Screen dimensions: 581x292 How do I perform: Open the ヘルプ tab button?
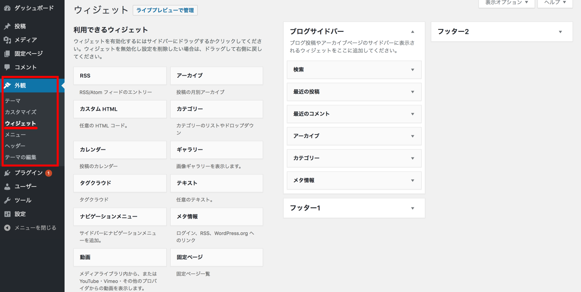(x=555, y=3)
